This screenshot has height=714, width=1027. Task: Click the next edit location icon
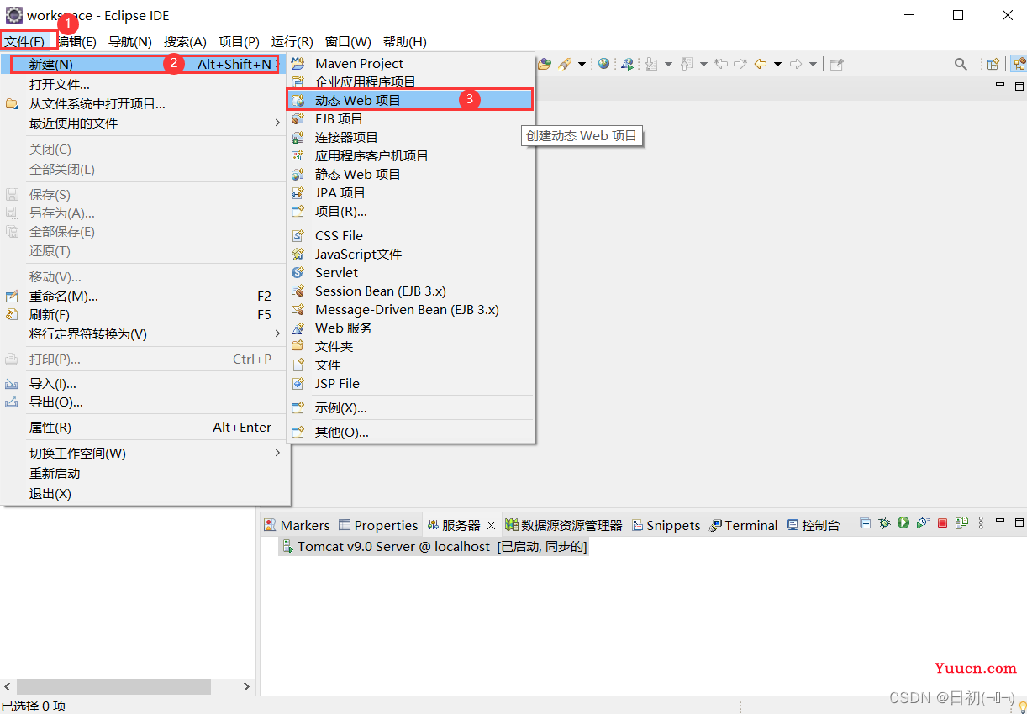(x=740, y=64)
